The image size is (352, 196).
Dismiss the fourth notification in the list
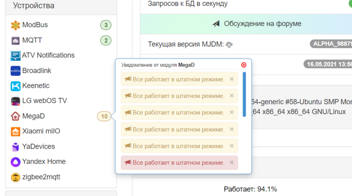232,129
